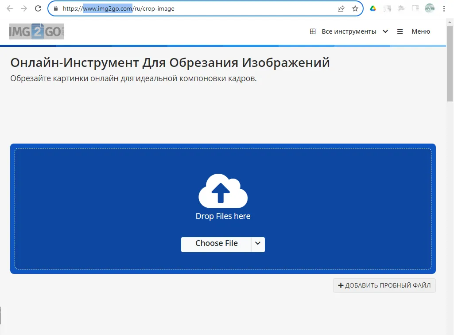
Task: Open the hamburger menu icon beside Меню
Action: coord(399,31)
